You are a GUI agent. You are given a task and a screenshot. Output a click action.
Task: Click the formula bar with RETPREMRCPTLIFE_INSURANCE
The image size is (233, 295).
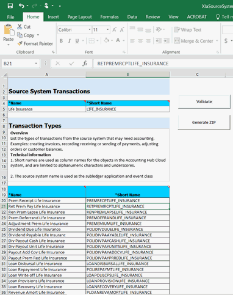tap(163, 64)
